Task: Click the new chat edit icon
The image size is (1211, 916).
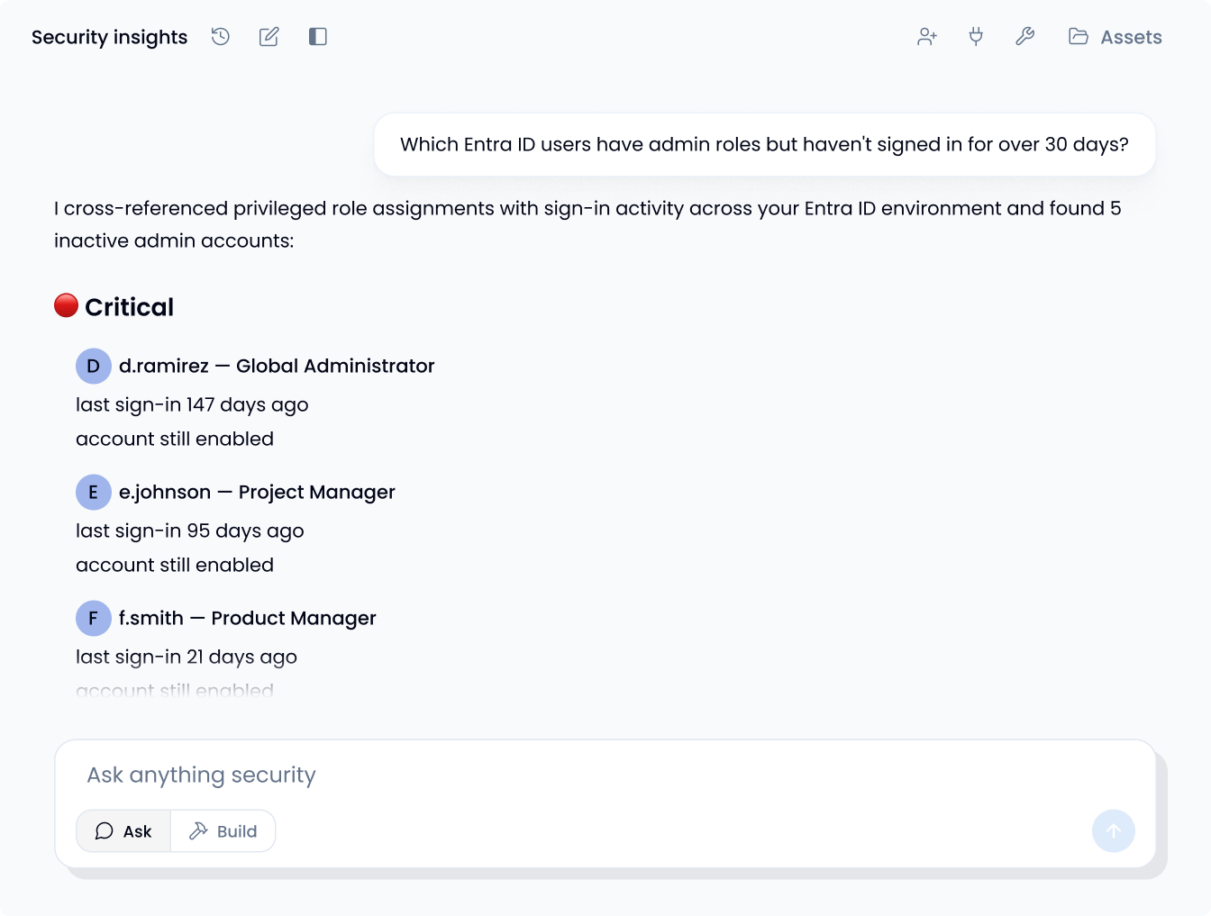Action: (x=269, y=37)
